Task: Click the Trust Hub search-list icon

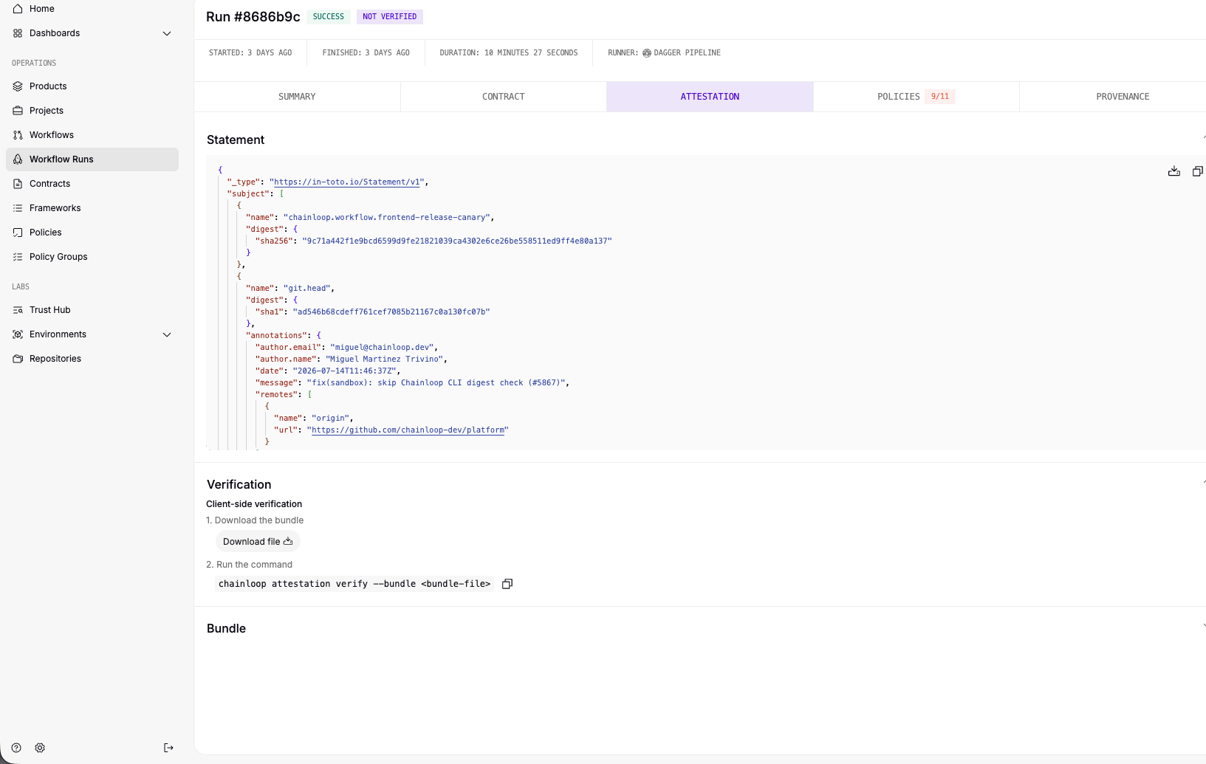Action: tap(18, 310)
